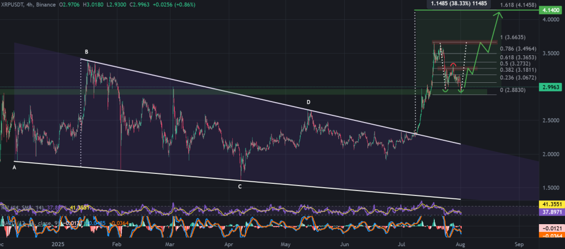Click the 0.5 (3.2732) Fibonacci label
Screen dimensions: 565x249
pyautogui.click(x=515, y=63)
